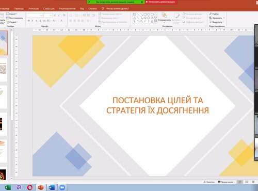The width and height of the screenshot is (258, 191).
Task: Open the Opera browser from the taskbar
Action: (x=29, y=187)
